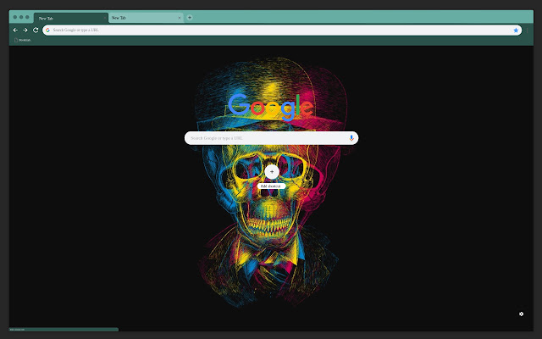Image resolution: width=542 pixels, height=339 pixels.
Task: Focus the top address bar field
Action: pos(282,31)
